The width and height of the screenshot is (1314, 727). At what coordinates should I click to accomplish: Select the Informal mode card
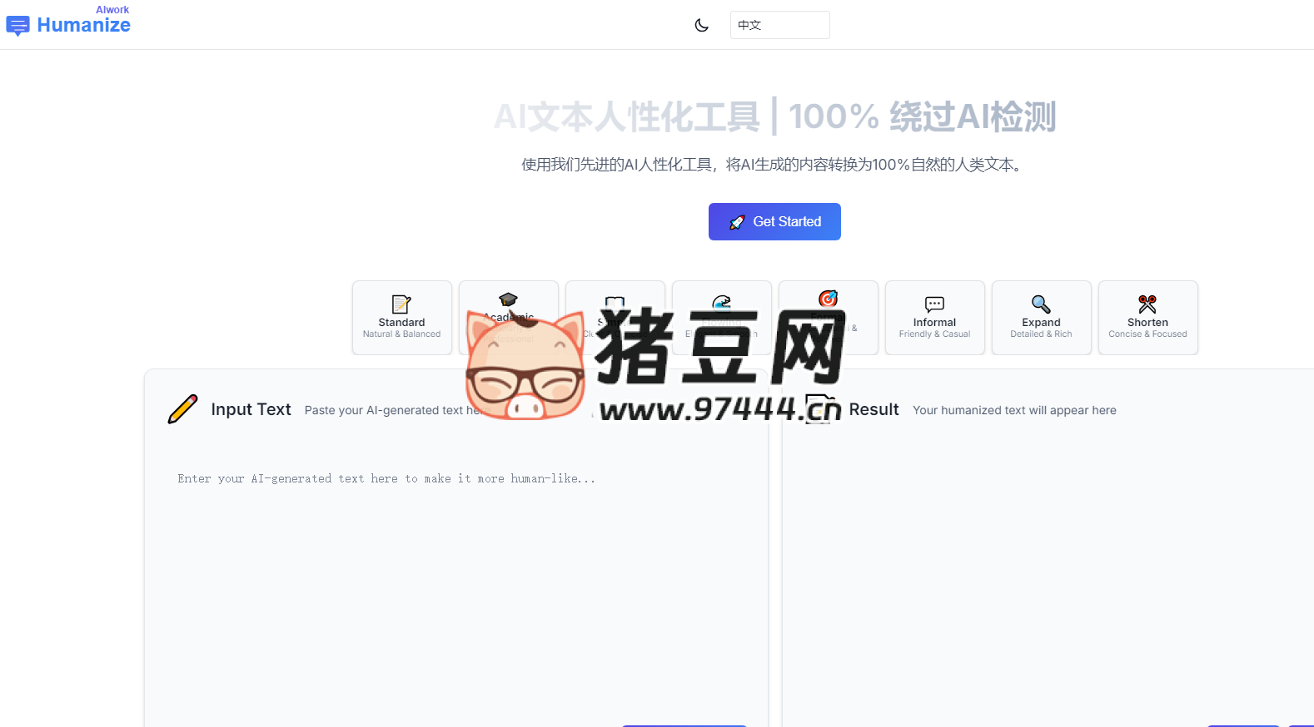pos(935,318)
